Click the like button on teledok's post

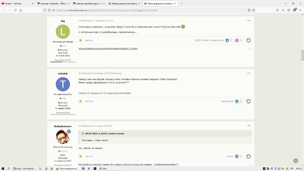point(249,101)
